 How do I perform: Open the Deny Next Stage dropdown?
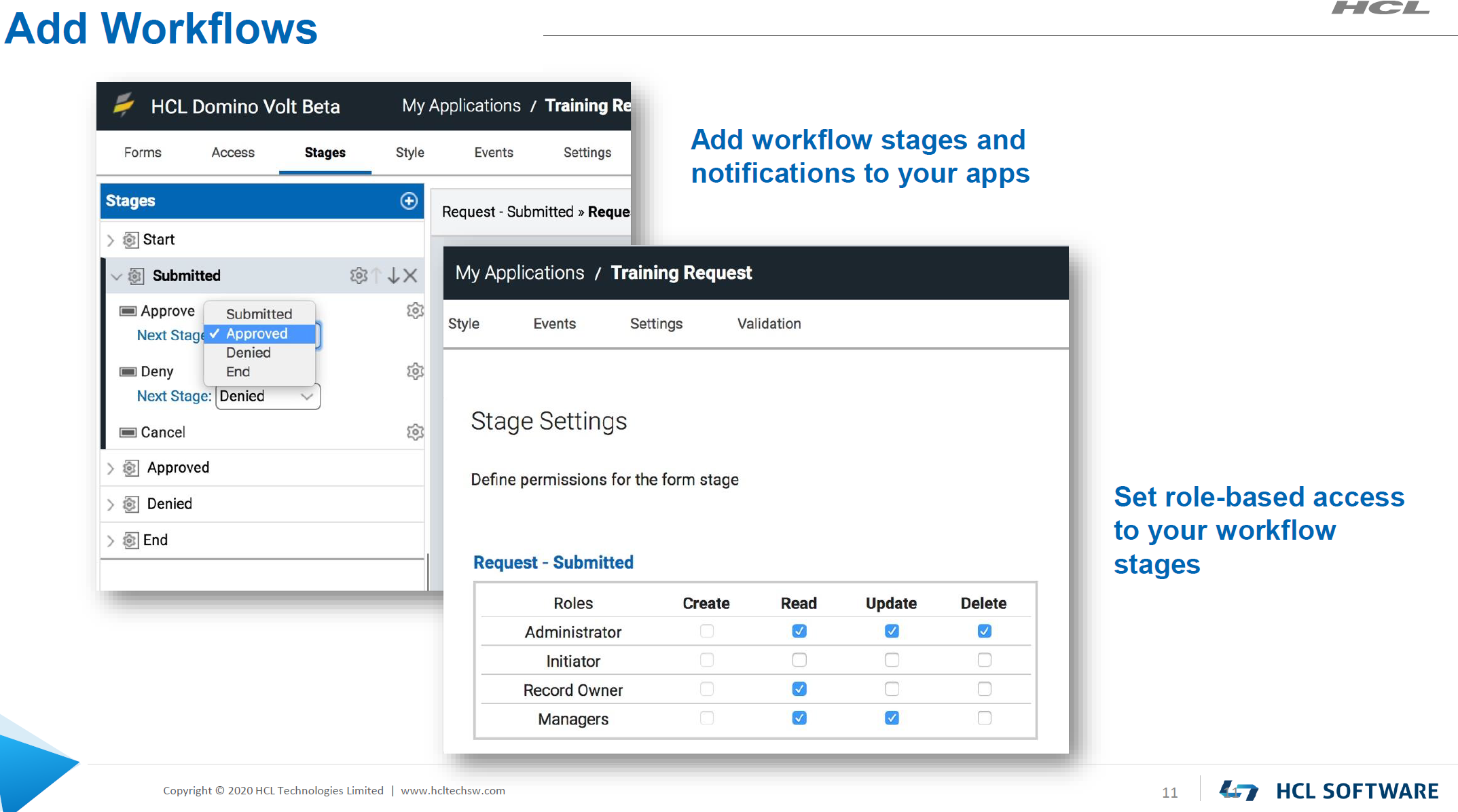click(268, 396)
